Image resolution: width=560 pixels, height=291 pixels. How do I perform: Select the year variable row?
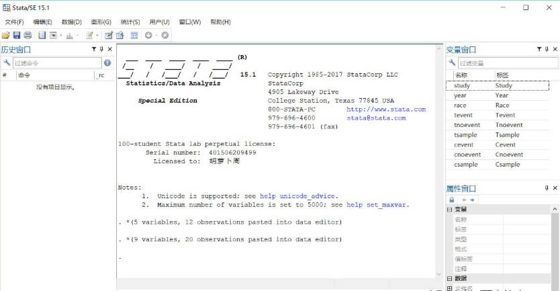(498, 95)
